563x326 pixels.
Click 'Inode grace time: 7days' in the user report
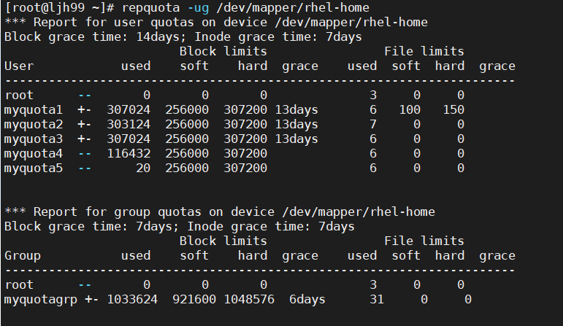pyautogui.click(x=278, y=37)
